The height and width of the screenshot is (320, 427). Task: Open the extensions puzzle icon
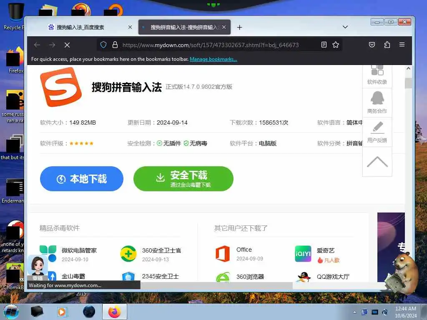pyautogui.click(x=387, y=45)
